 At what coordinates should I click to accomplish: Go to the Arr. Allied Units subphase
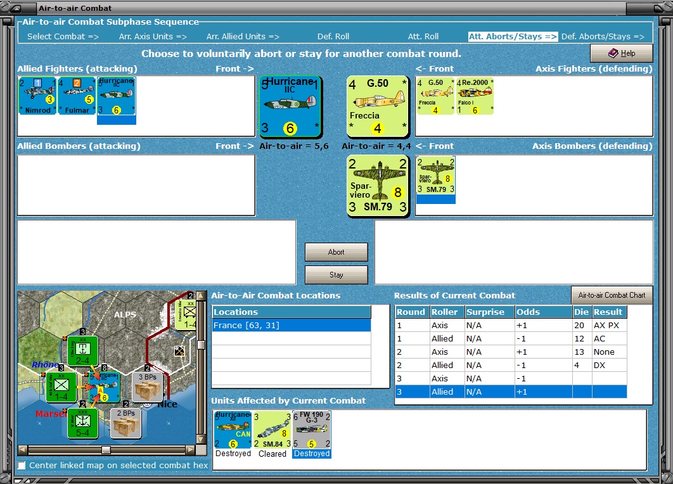(243, 37)
